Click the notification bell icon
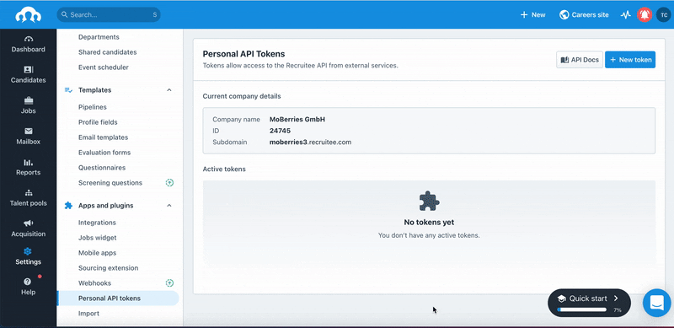Image resolution: width=674 pixels, height=328 pixels. click(644, 14)
